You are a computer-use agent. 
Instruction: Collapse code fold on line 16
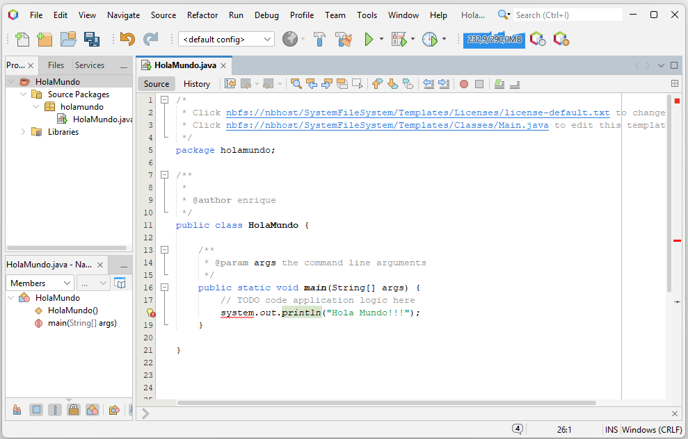165,288
